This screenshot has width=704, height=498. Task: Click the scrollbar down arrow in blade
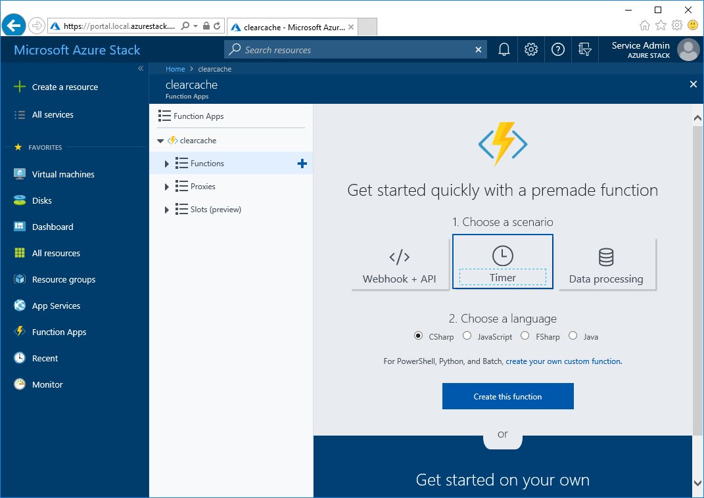(697, 483)
